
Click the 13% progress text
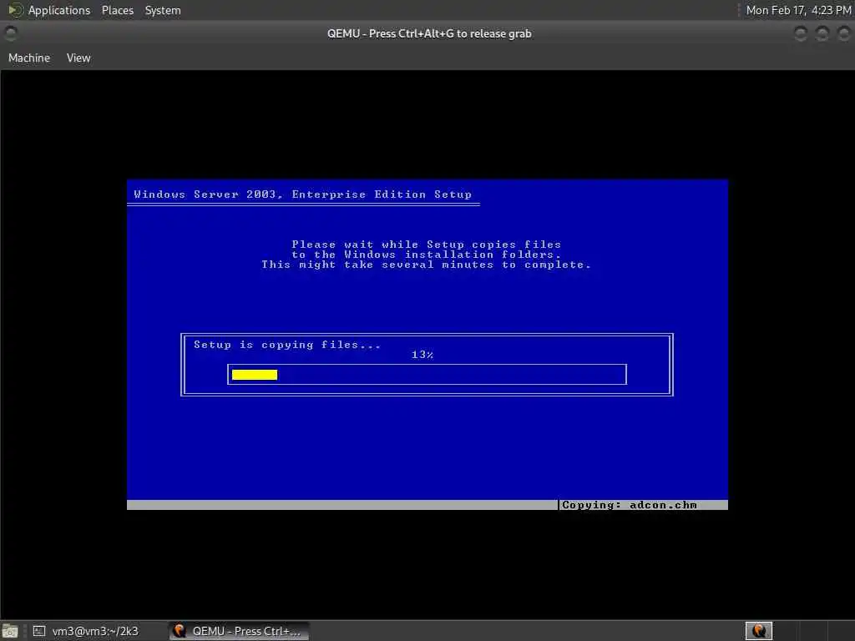(x=422, y=355)
